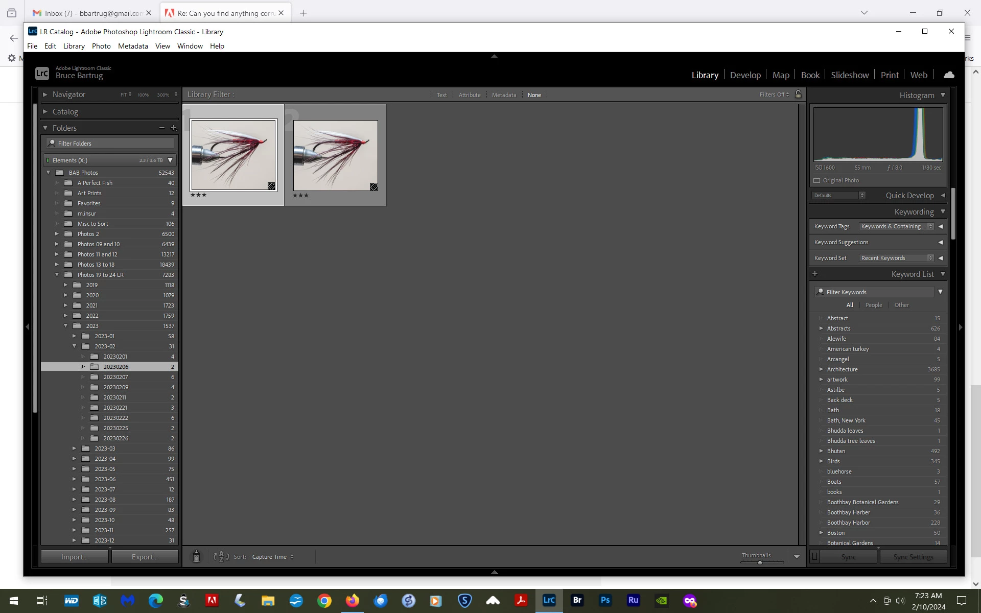The image size is (981, 613).
Task: Switch to the Develop module
Action: point(745,75)
